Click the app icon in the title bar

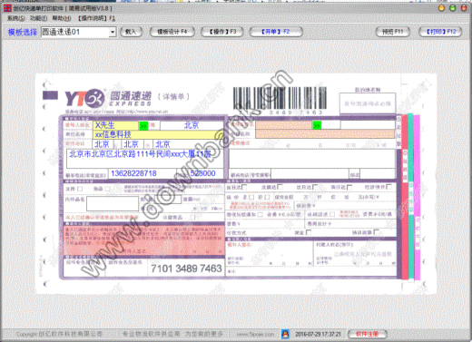pyautogui.click(x=7, y=7)
